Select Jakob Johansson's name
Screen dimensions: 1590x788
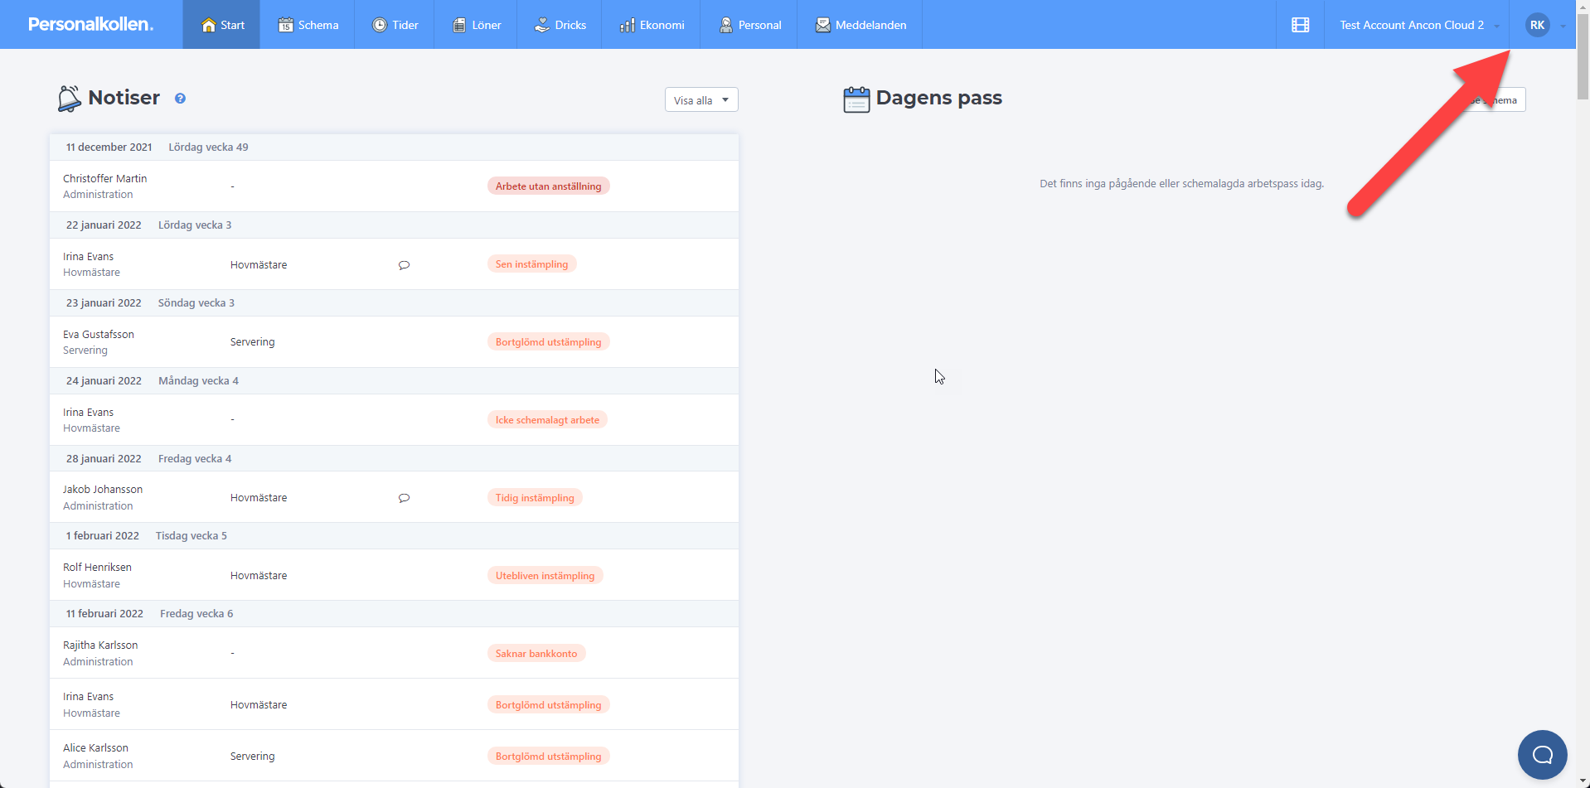(x=103, y=489)
